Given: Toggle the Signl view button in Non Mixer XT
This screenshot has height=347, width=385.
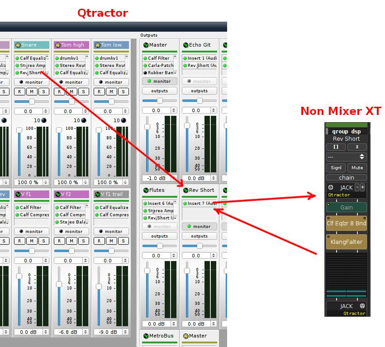Looking at the screenshot, I should click(x=336, y=167).
